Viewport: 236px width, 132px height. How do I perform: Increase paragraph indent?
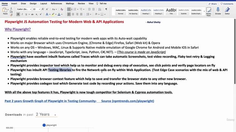coord(93,9)
